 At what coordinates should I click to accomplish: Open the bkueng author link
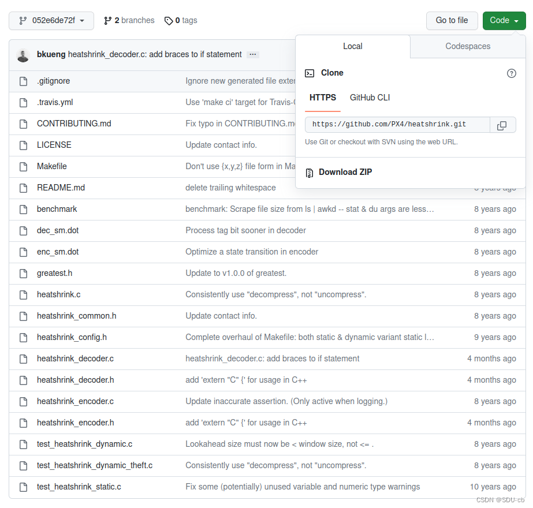click(x=51, y=54)
